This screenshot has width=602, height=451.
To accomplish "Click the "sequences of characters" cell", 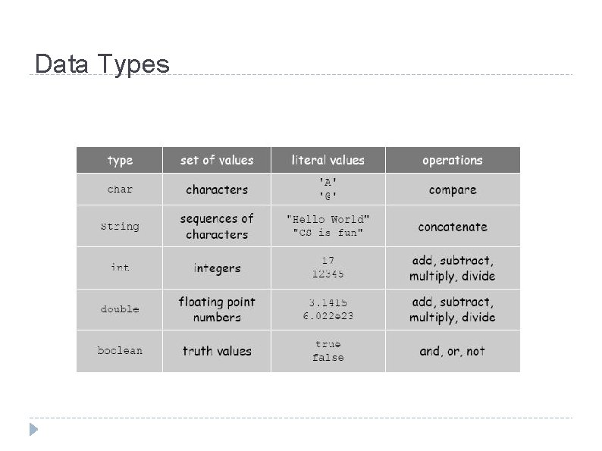I will coord(217,227).
